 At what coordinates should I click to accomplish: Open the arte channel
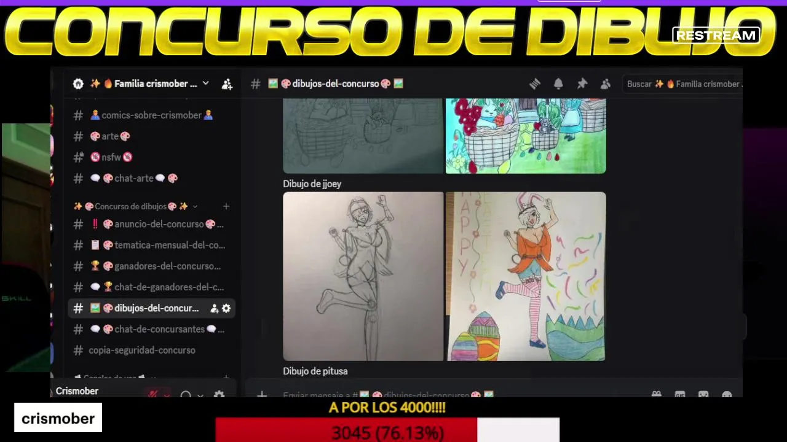pyautogui.click(x=151, y=136)
